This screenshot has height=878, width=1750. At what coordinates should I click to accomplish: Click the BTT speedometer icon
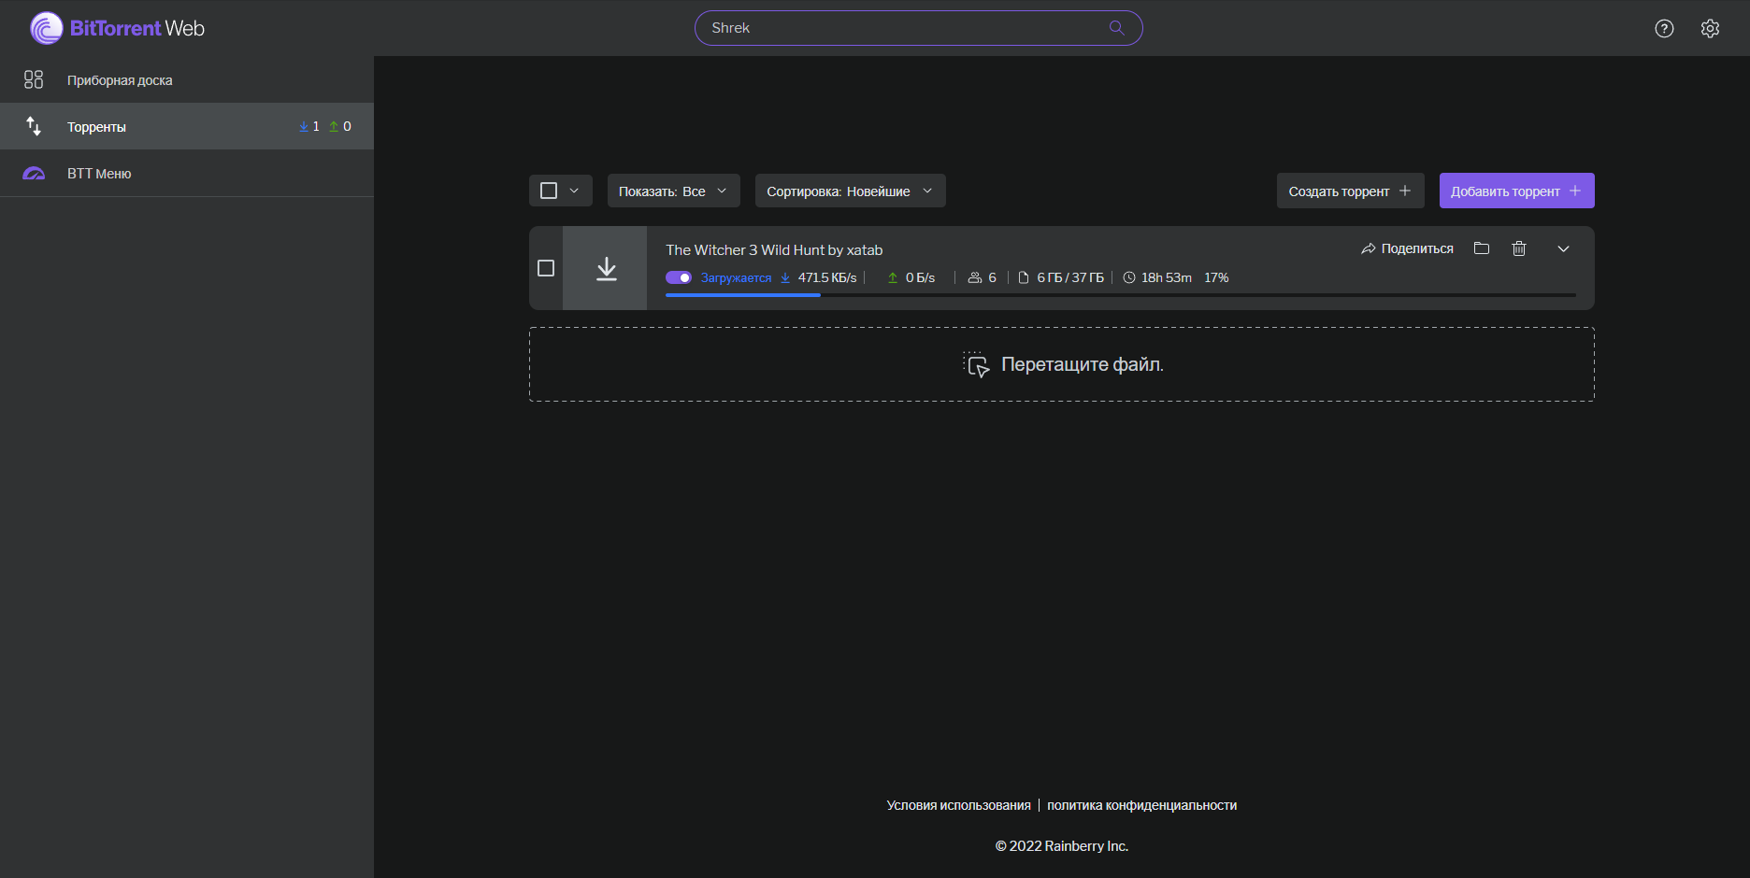click(34, 173)
